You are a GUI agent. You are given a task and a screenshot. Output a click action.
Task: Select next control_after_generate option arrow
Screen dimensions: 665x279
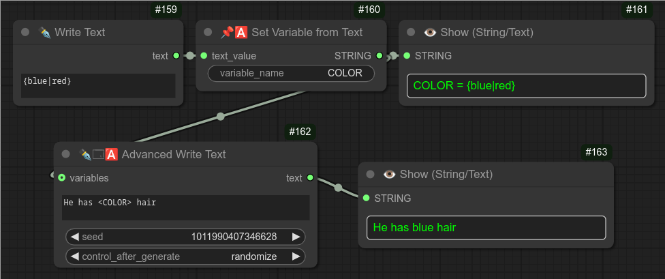[x=296, y=256]
